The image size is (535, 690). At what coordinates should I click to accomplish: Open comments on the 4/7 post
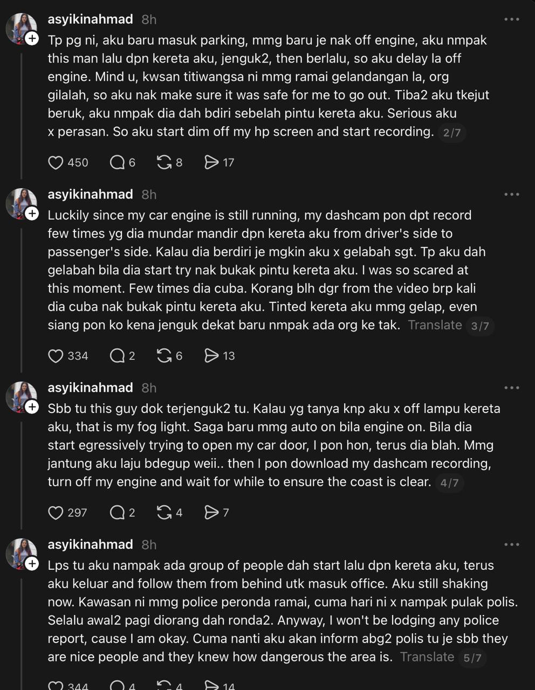[x=117, y=513]
